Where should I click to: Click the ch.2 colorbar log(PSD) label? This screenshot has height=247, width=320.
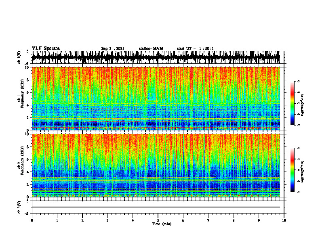coord(303,172)
